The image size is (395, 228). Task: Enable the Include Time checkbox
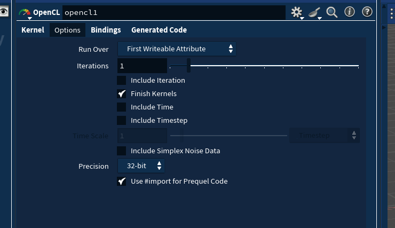coord(122,107)
